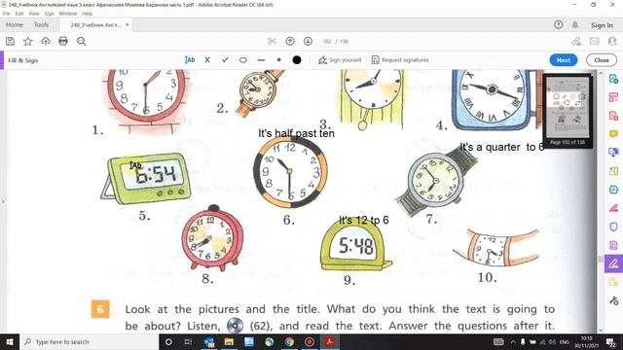Open File Explorer from the taskbar
This screenshot has width=623, height=350.
(x=229, y=341)
